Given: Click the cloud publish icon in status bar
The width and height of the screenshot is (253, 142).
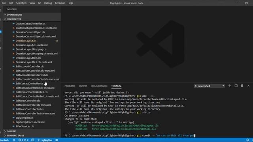Looking at the screenshot, I should tap(14, 140).
